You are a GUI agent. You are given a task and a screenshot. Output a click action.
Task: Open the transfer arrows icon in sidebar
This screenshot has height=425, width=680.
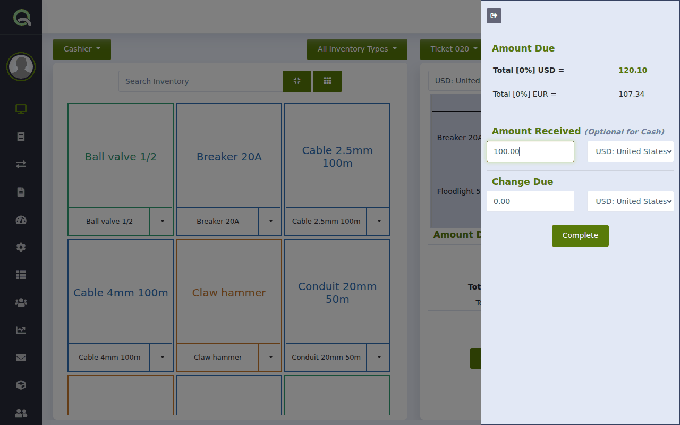coord(21,164)
